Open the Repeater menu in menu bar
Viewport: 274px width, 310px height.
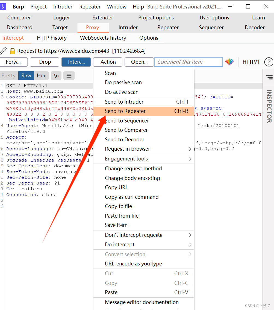click(x=90, y=7)
